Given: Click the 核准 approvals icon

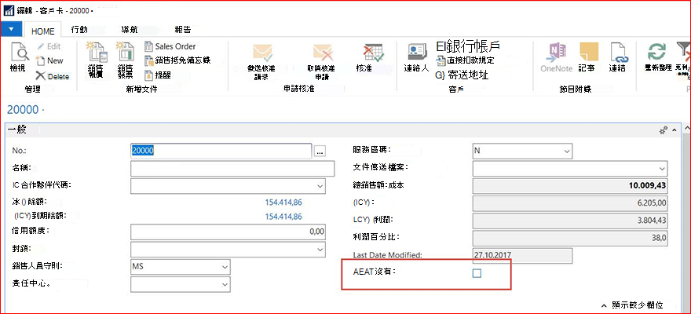Looking at the screenshot, I should (x=373, y=53).
